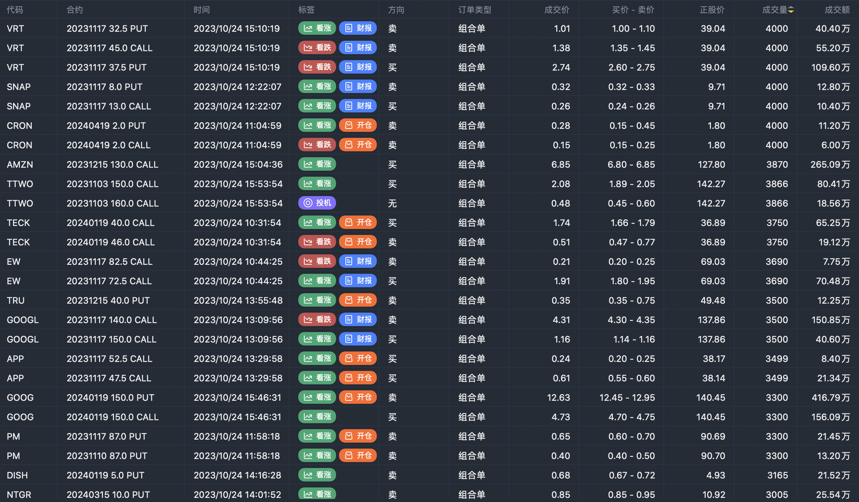Click the 开仓 tag on TECK 40.0 CALL row

click(358, 223)
